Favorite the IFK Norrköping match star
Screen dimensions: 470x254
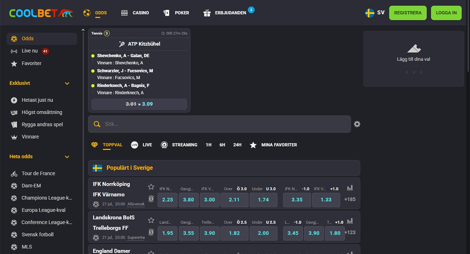click(151, 187)
